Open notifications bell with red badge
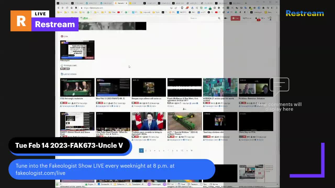The height and width of the screenshot is (188, 335). click(257, 19)
